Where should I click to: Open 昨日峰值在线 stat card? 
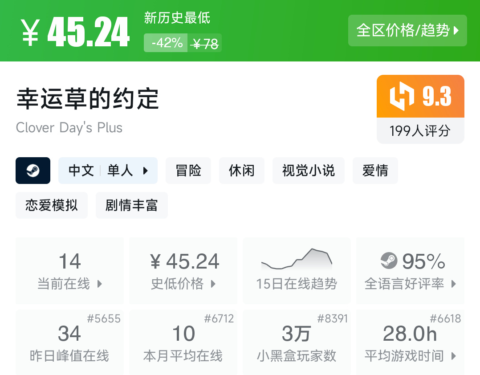pos(69,342)
